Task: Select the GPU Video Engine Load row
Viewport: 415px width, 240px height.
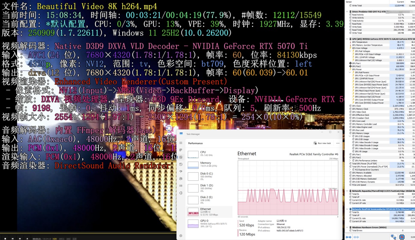Action: click(x=380, y=127)
